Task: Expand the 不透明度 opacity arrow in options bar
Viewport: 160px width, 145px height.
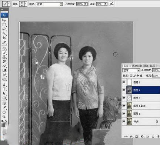Action: pyautogui.click(x=86, y=4)
